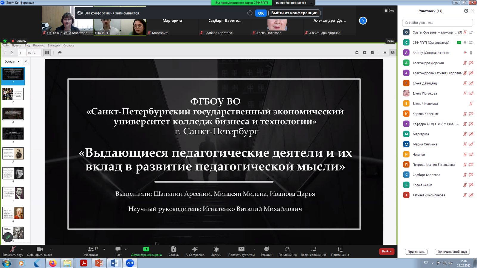Image resolution: width=477 pixels, height=268 pixels.
Task: Expand the arrow next to Чат
Action: (x=126, y=249)
